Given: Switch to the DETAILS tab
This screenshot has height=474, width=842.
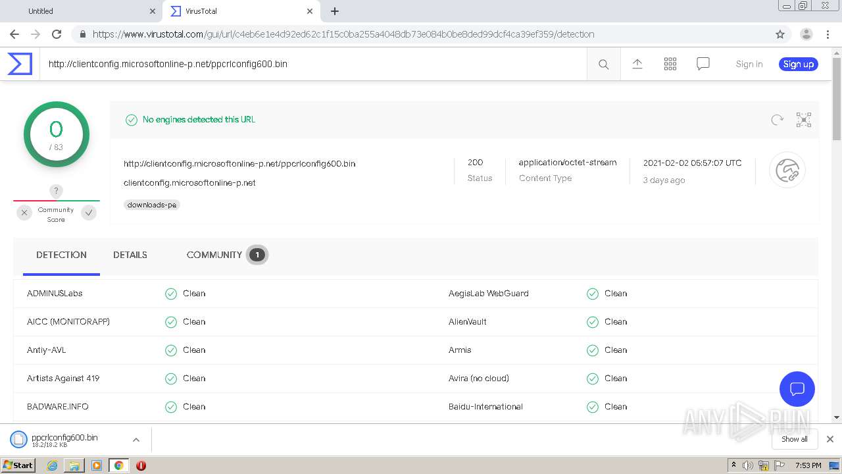Looking at the screenshot, I should click(130, 255).
